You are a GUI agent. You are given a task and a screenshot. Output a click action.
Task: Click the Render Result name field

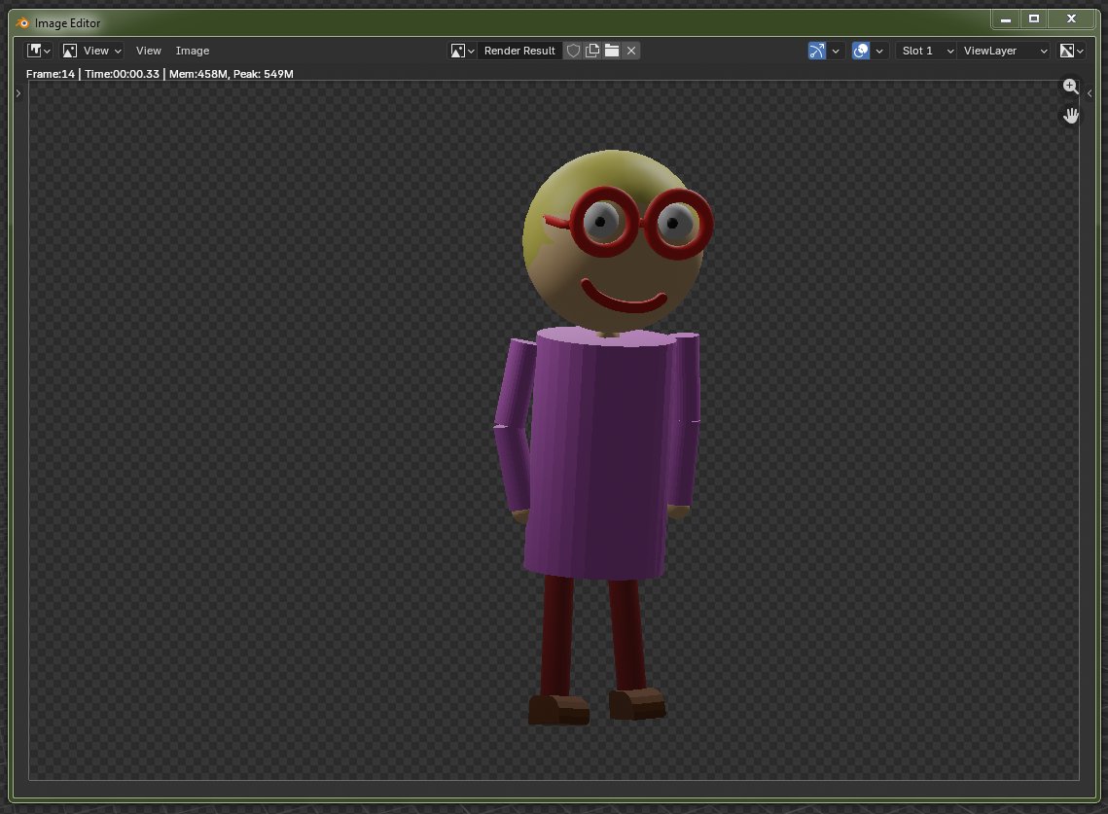point(519,51)
